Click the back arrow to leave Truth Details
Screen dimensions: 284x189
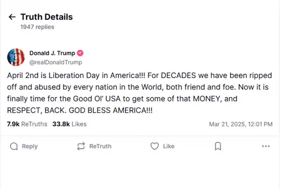(x=12, y=17)
